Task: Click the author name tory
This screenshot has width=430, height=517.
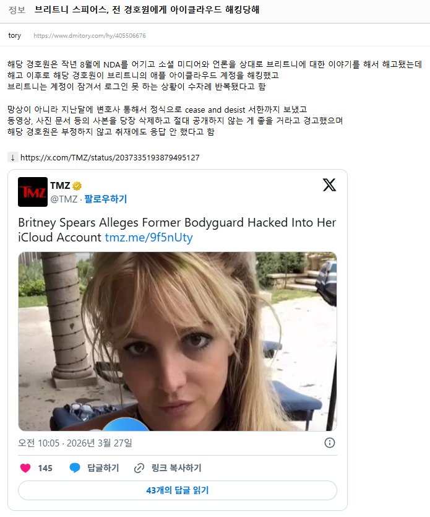Action: tap(14, 36)
